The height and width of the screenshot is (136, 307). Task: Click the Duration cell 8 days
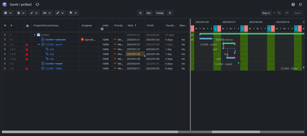pos(171,68)
